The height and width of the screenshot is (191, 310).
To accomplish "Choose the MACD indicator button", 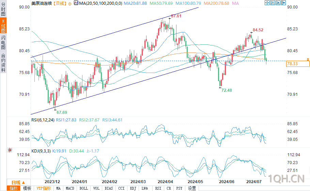I will [70, 188].
